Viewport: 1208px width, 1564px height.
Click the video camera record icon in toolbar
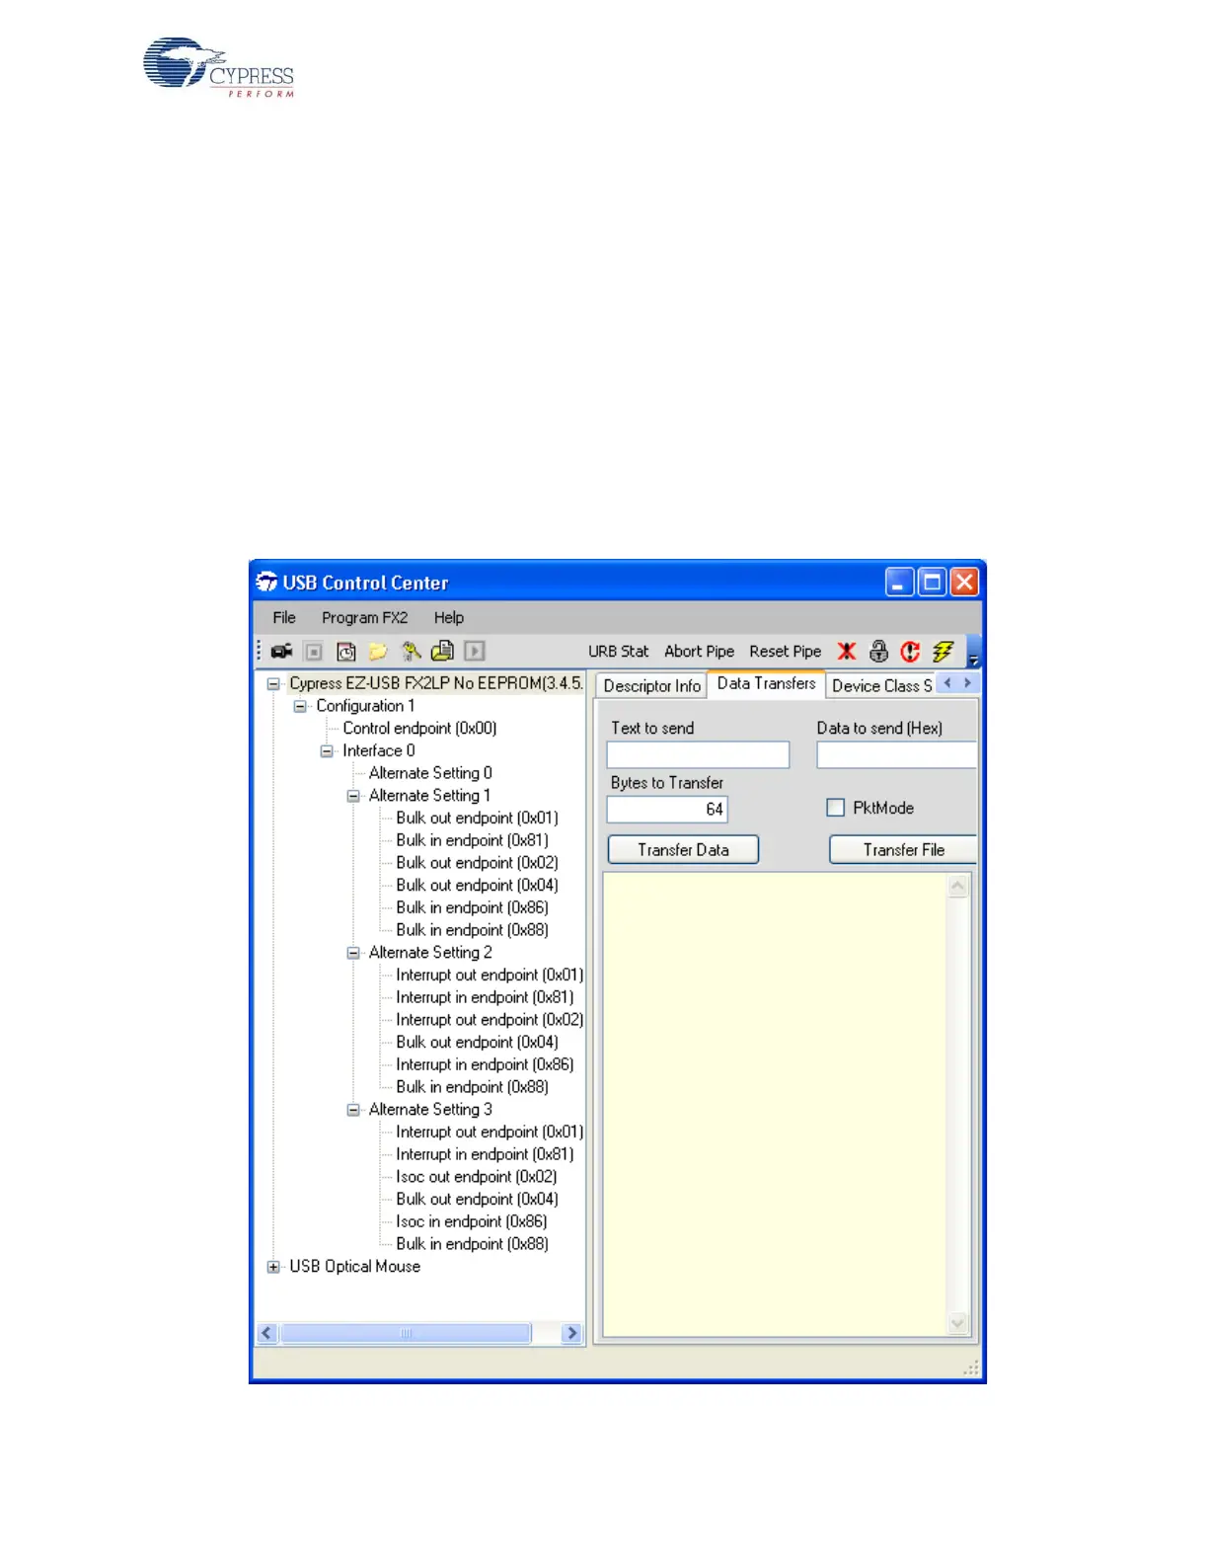point(282,652)
